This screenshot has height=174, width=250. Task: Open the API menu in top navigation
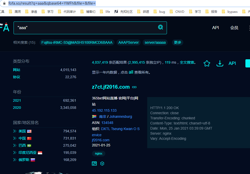[x=215, y=28]
